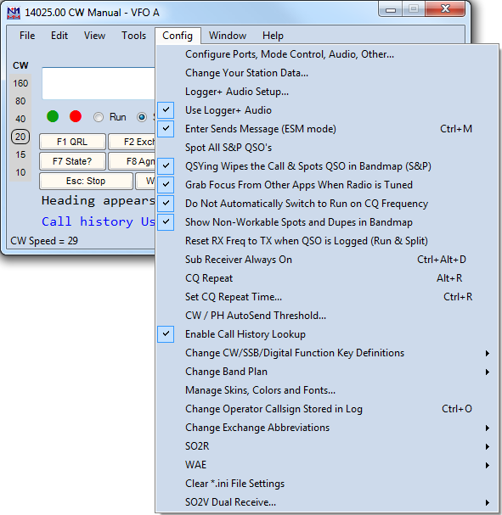The image size is (502, 515).
Task: Toggle QSYing Wipes the Call option
Action: pyautogui.click(x=166, y=165)
